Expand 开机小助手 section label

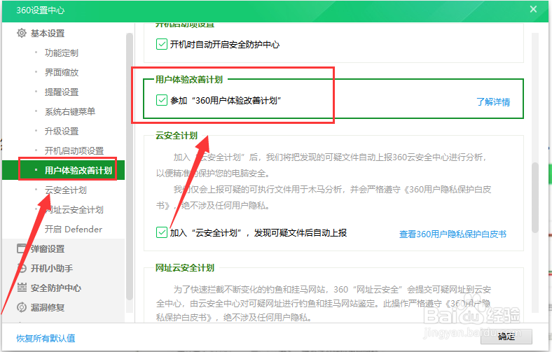(x=52, y=268)
